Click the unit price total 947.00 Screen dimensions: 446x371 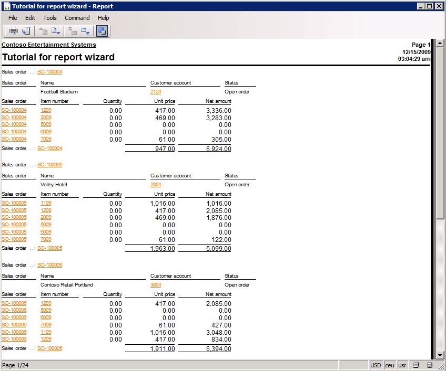coord(165,149)
